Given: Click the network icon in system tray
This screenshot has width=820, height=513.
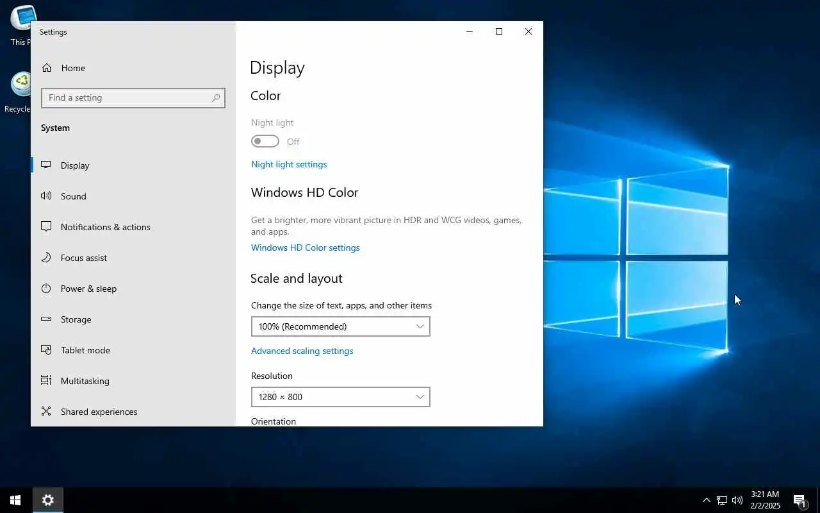Looking at the screenshot, I should point(721,500).
